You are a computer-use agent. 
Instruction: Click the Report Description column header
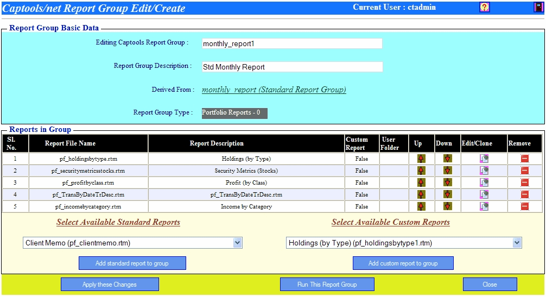tap(246, 143)
